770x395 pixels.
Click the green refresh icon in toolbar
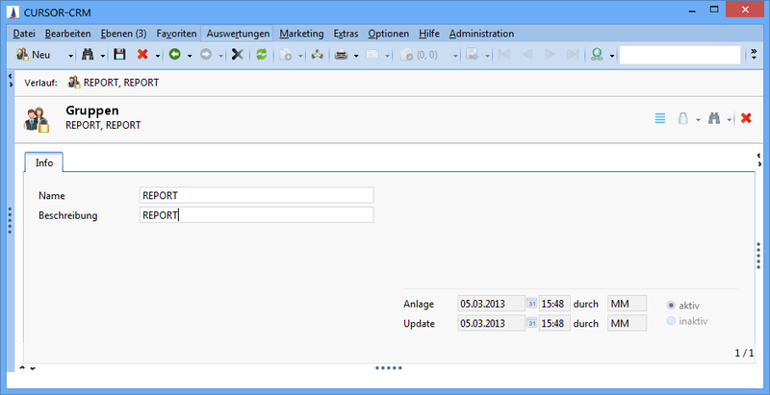[261, 56]
